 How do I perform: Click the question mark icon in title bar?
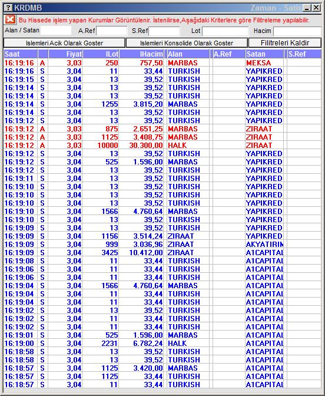click(8, 8)
